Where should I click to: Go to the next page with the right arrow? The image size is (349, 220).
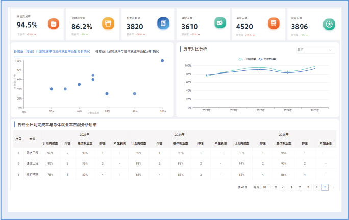tap(333, 187)
